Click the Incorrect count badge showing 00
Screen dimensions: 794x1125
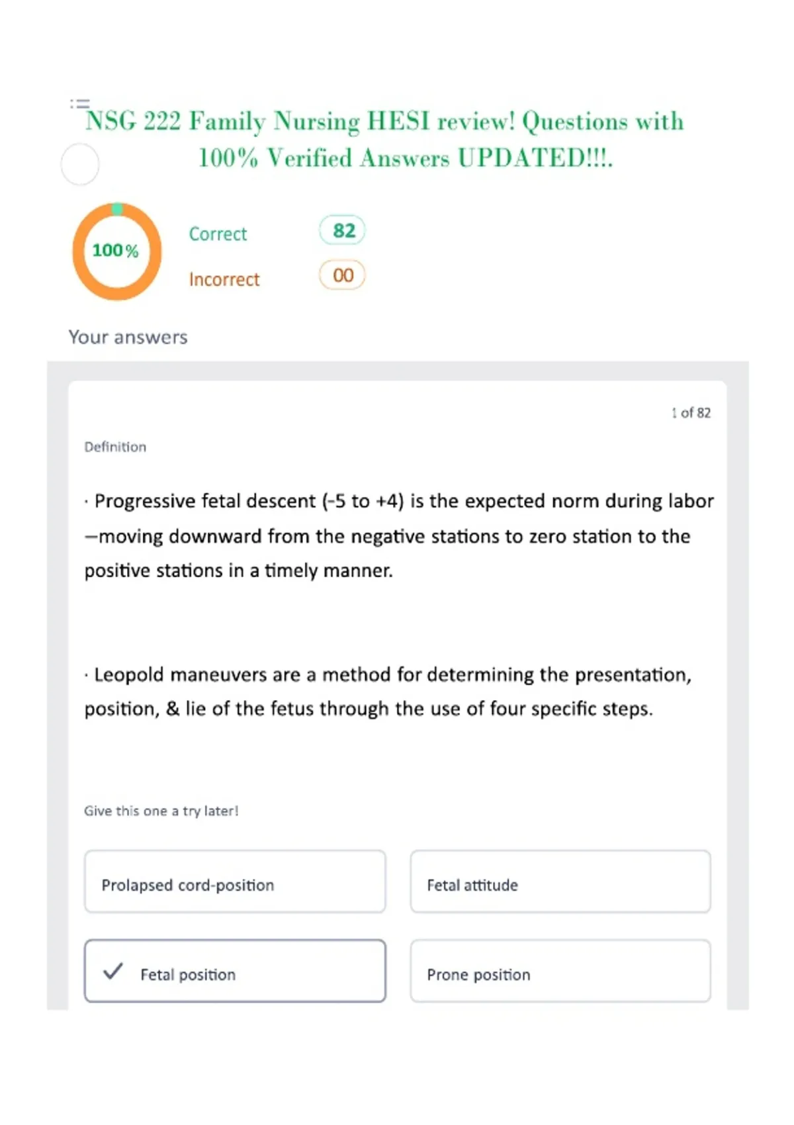pyautogui.click(x=342, y=275)
